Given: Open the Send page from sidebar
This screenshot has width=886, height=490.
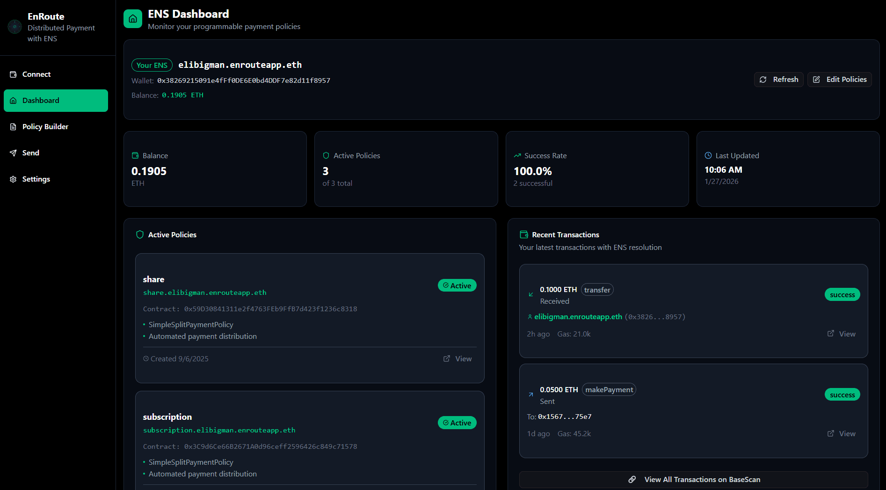Looking at the screenshot, I should (31, 153).
